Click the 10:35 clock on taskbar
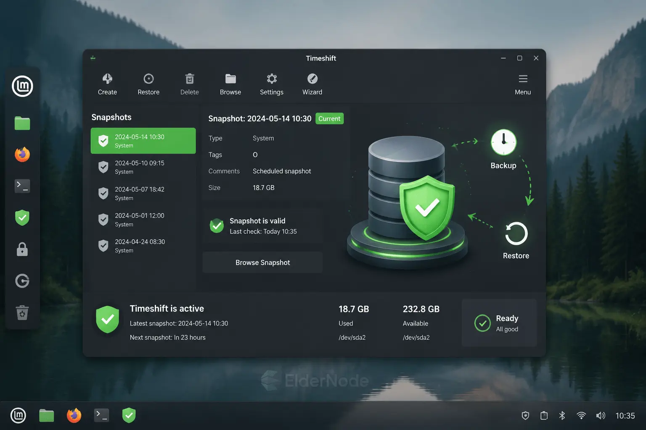This screenshot has width=646, height=430. click(625, 416)
